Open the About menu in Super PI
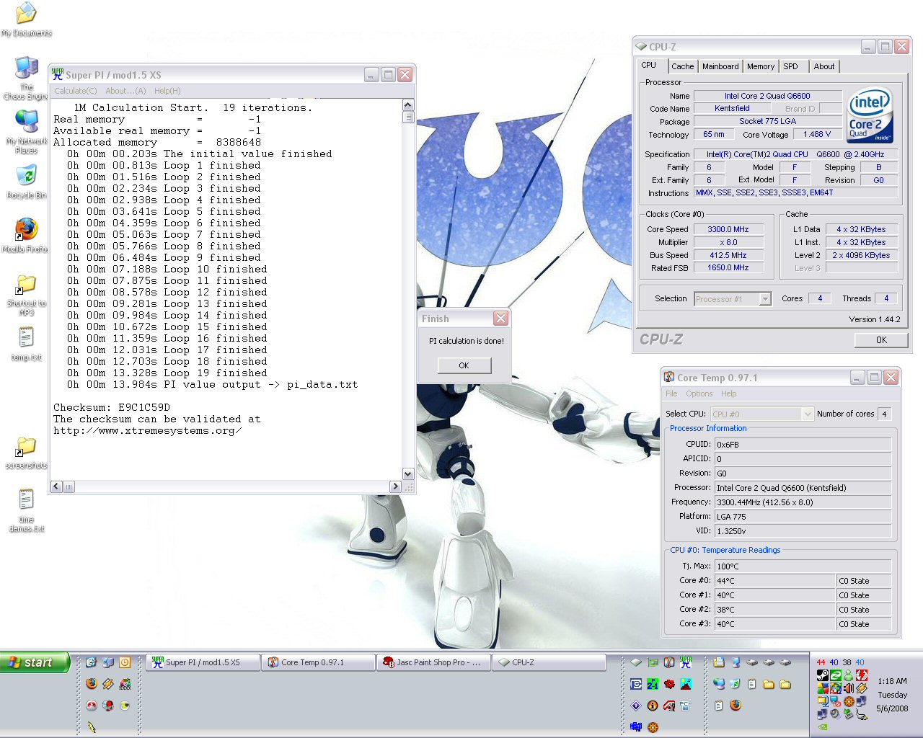Screen dimensions: 923x738 click(x=125, y=91)
